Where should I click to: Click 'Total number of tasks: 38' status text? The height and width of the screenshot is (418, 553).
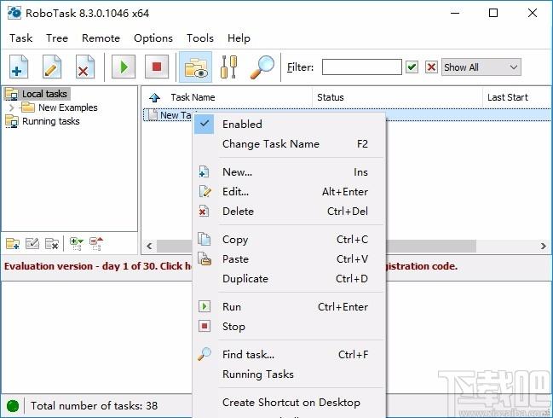point(94,406)
